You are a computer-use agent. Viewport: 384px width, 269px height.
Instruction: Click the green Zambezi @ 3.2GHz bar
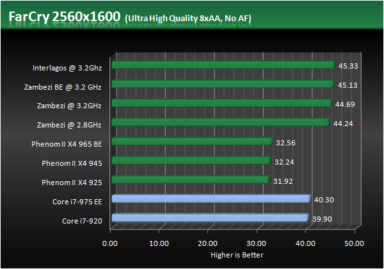tap(222, 103)
